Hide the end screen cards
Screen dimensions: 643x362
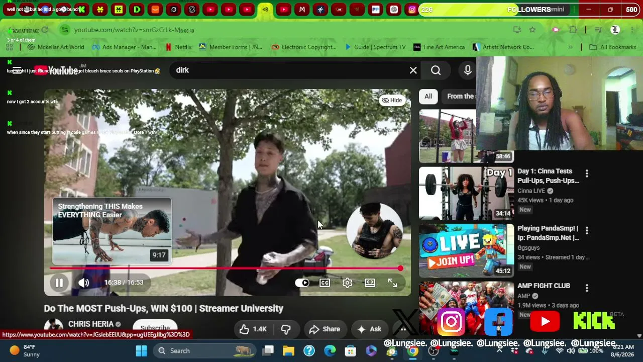coord(392,101)
